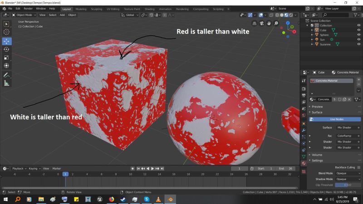363x204 pixels.
Task: Open the Object Mode dropdown
Action: tap(24, 15)
